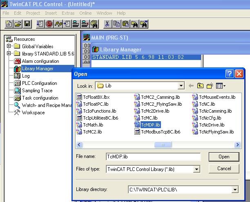Open the Files of type dropdown
The height and width of the screenshot is (202, 250).
(196, 169)
